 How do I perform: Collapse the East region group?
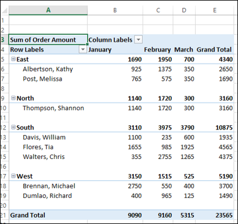pyautogui.click(x=13, y=59)
